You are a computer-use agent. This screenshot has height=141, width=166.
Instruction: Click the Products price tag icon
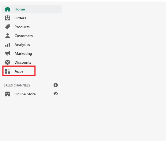[x=8, y=27]
